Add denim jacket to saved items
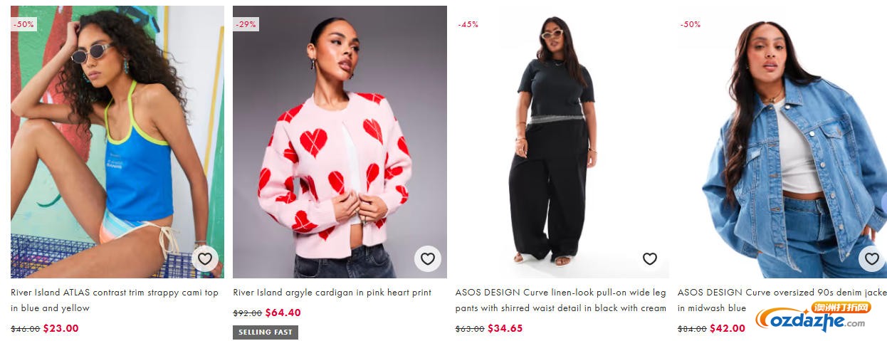 (x=872, y=258)
